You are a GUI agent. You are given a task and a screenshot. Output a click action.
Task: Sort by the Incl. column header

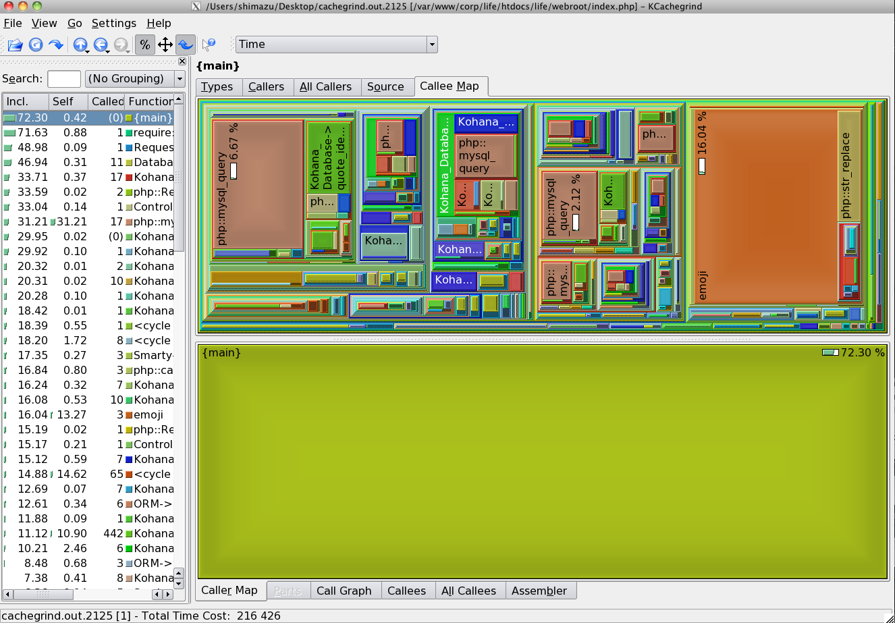pos(26,101)
